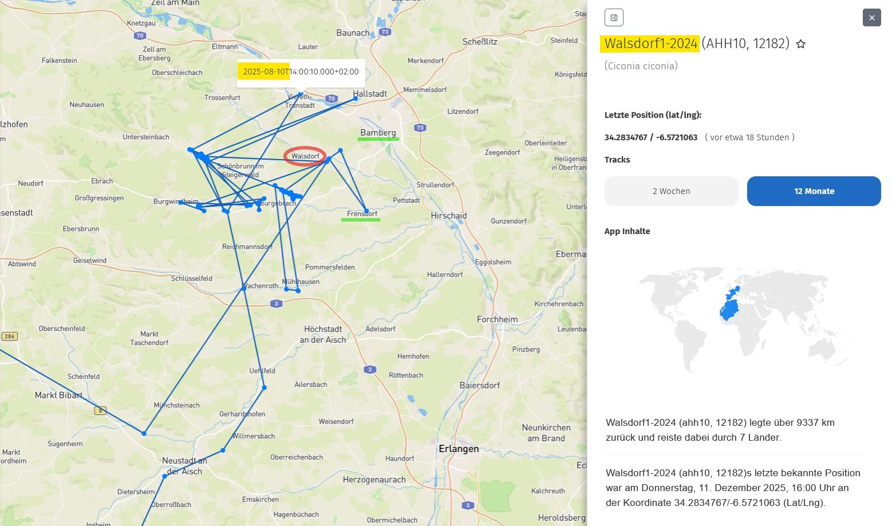This screenshot has width=892, height=526.
Task: Switch the track range to 2 Wochen
Action: click(x=671, y=191)
